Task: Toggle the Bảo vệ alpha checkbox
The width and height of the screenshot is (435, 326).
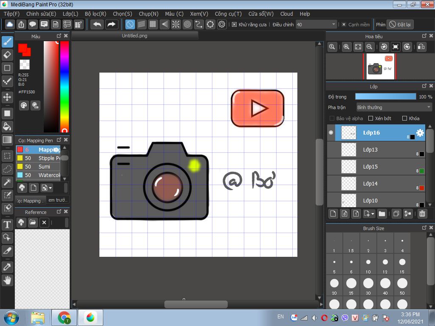Action: [x=332, y=118]
